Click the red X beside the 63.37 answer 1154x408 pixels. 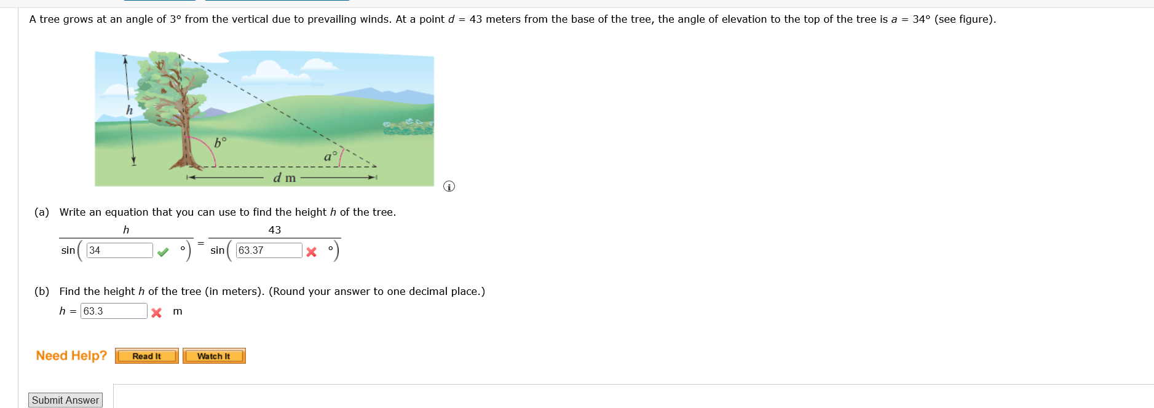(x=312, y=251)
